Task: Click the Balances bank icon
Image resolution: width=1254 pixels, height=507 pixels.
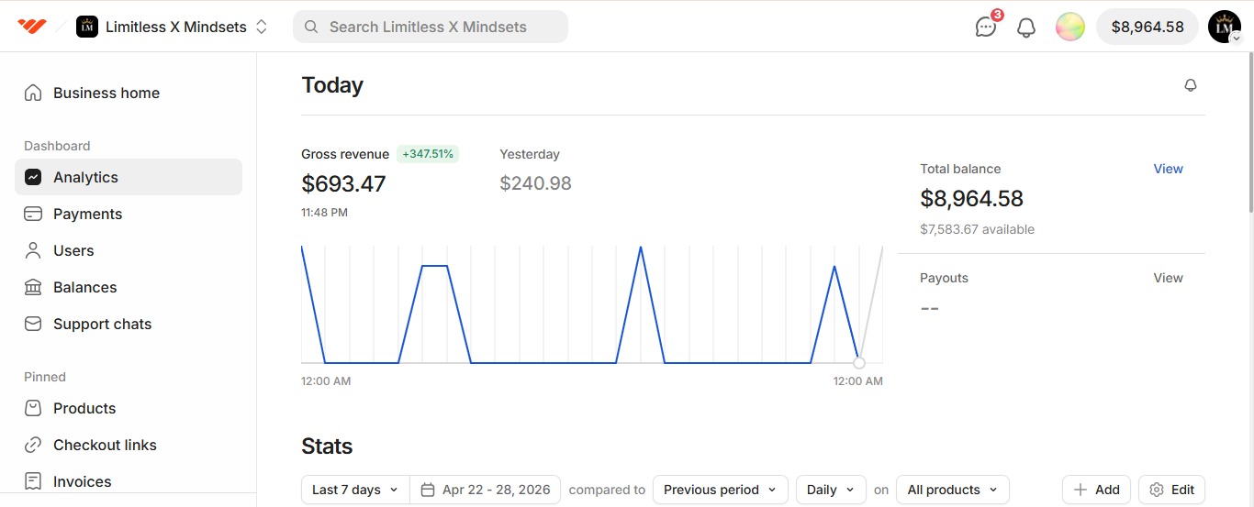Action: [33, 287]
